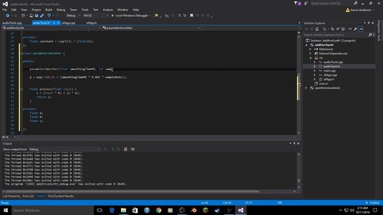Image resolution: width=383 pixels, height=215 pixels.
Task: Expand External Dependencies node
Action: click(311, 54)
